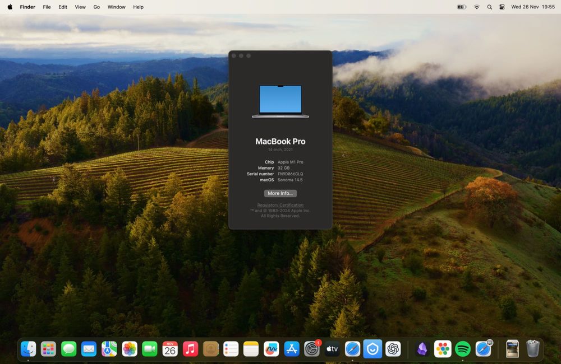Open Reminders from the Dock
This screenshot has height=364, width=561.
click(x=231, y=349)
